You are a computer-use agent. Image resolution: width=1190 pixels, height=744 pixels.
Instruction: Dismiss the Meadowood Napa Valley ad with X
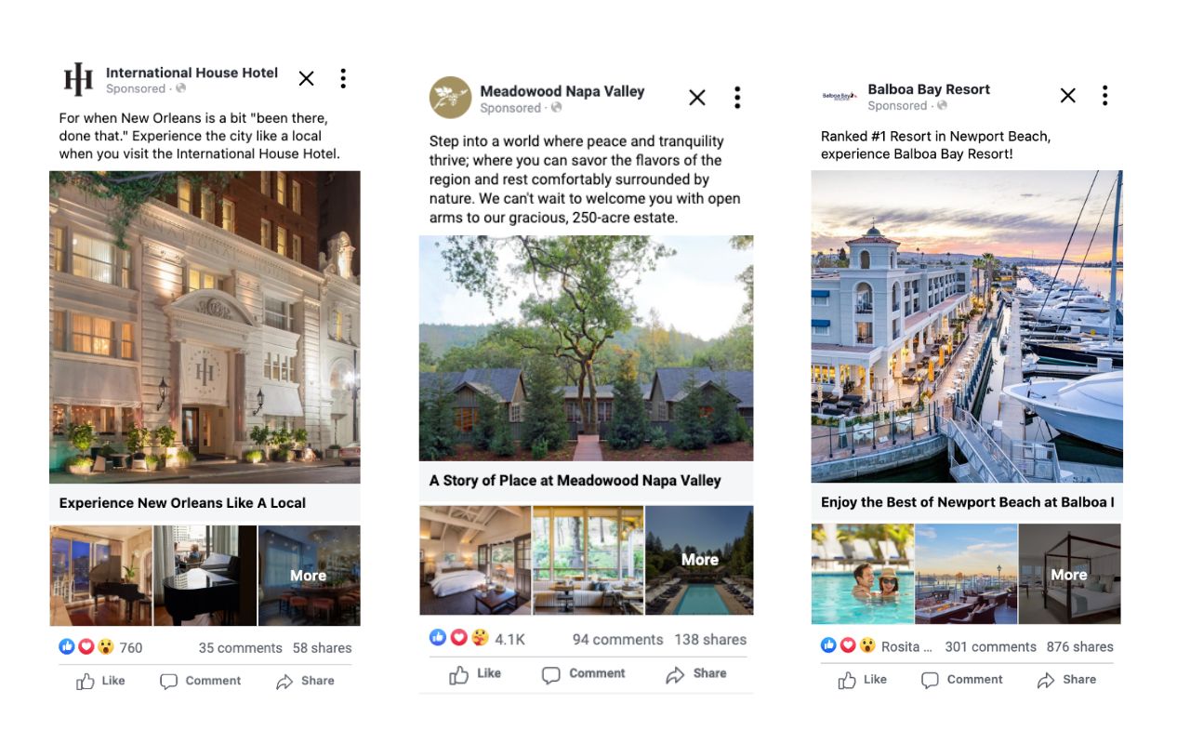(x=697, y=98)
